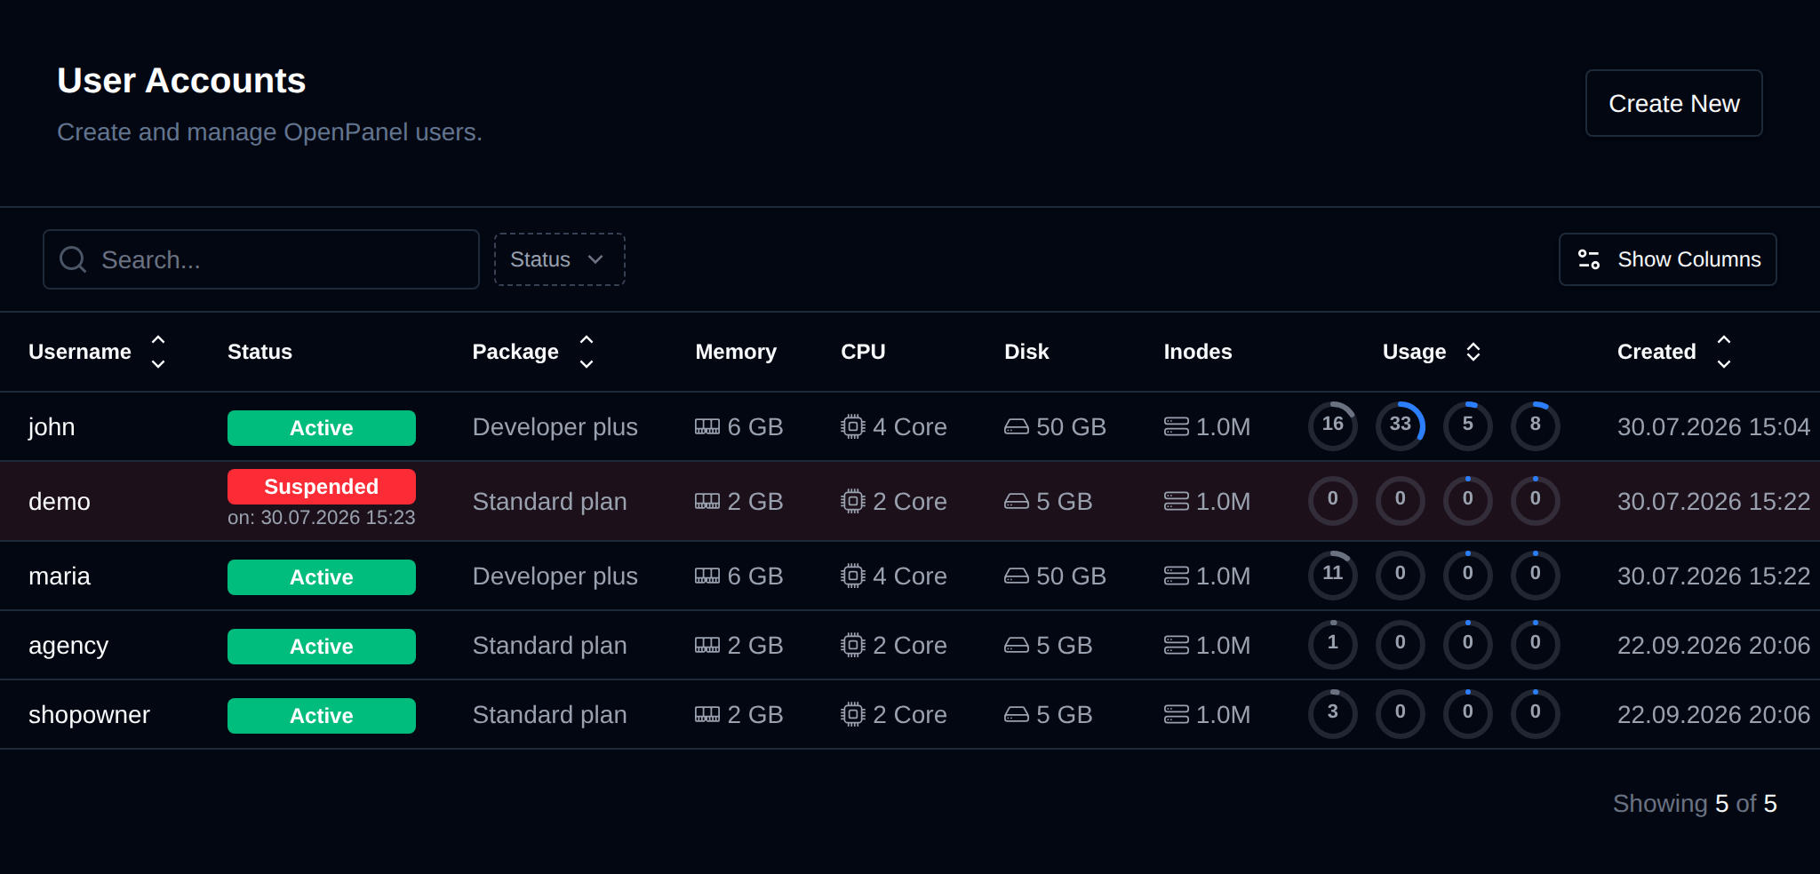Click inodes icon in maria row

(x=1177, y=576)
